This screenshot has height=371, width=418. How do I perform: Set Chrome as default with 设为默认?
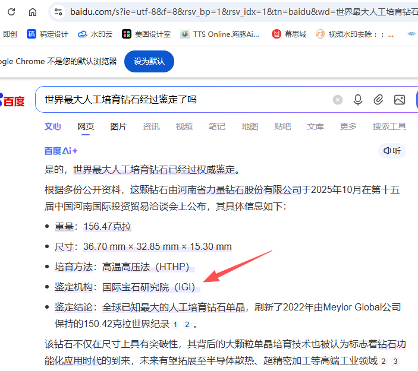pyautogui.click(x=149, y=62)
